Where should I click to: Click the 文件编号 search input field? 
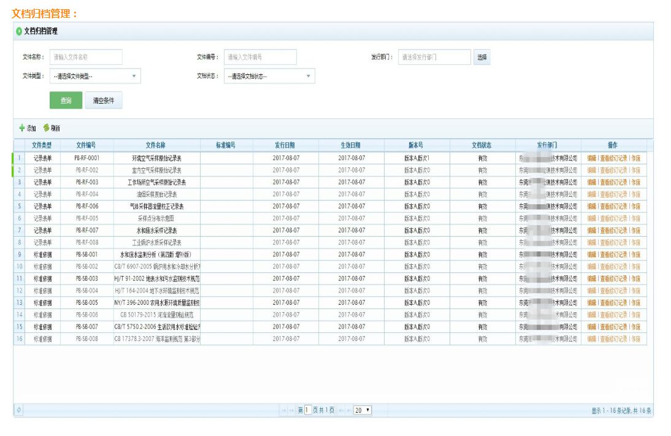[260, 57]
